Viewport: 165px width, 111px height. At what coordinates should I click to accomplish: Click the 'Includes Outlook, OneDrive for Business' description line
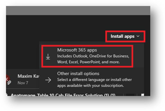[x=93, y=56]
